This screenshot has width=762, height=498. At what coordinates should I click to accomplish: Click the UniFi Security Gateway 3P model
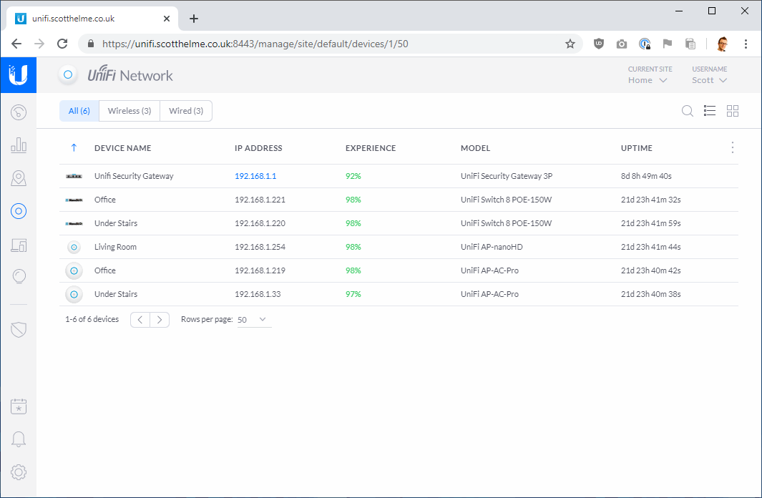pyautogui.click(x=507, y=176)
